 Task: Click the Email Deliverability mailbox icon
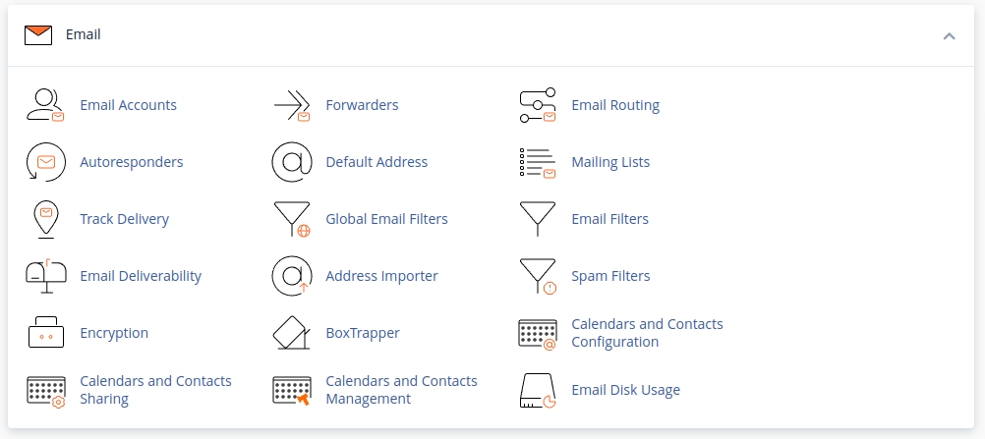pyautogui.click(x=45, y=276)
